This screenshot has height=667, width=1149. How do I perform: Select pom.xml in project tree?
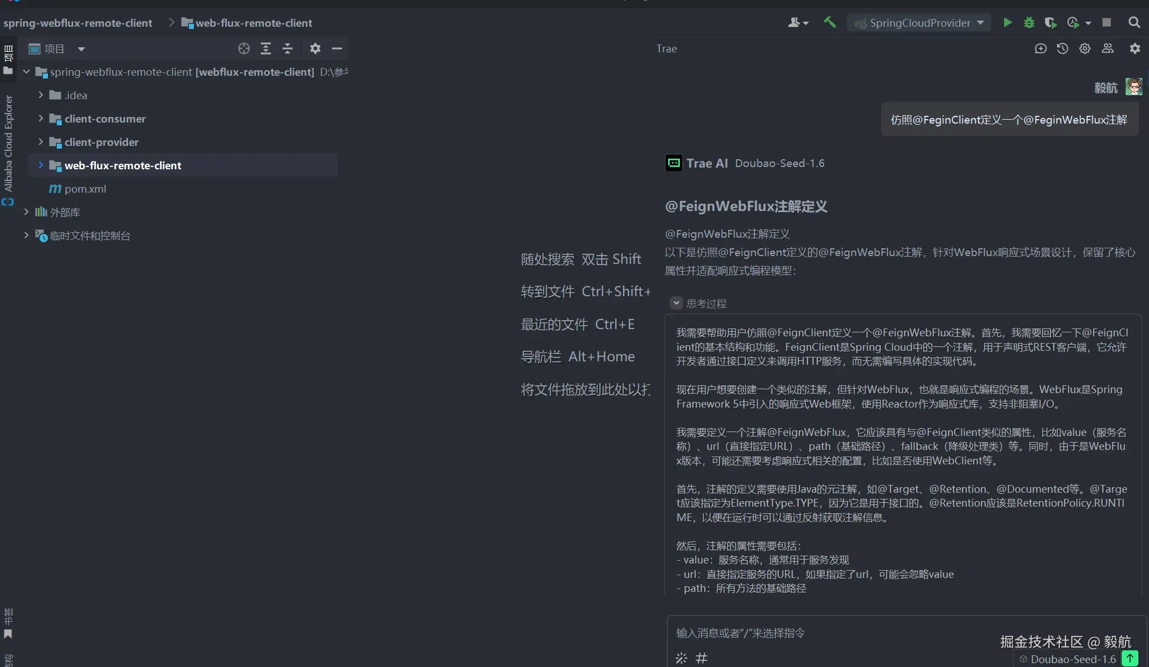[x=85, y=189]
